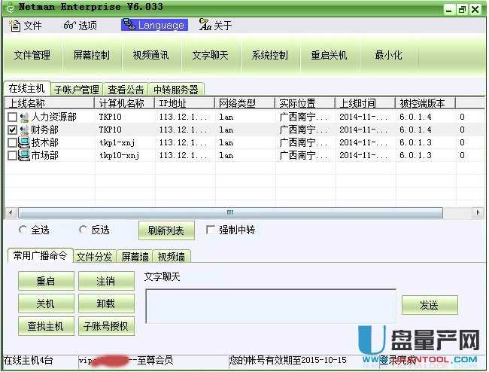Check the 人力资源部 row checkbox
The image size is (489, 372).
coord(12,117)
